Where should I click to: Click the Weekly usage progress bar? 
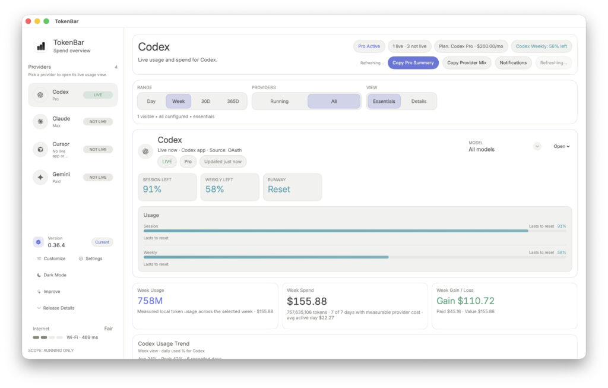pyautogui.click(x=355, y=257)
